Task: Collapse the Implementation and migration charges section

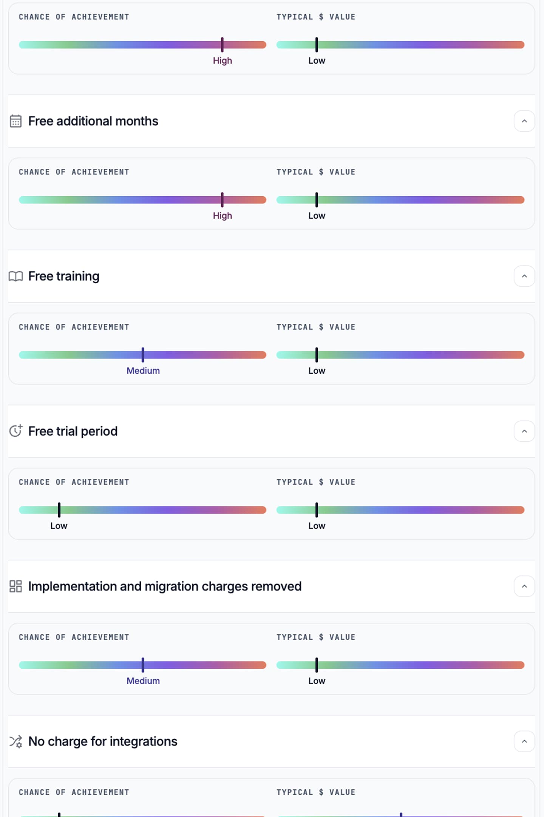Action: click(x=524, y=586)
